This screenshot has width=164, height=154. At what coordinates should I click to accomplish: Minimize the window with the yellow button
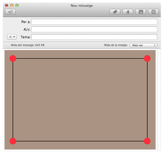tap(12, 5)
